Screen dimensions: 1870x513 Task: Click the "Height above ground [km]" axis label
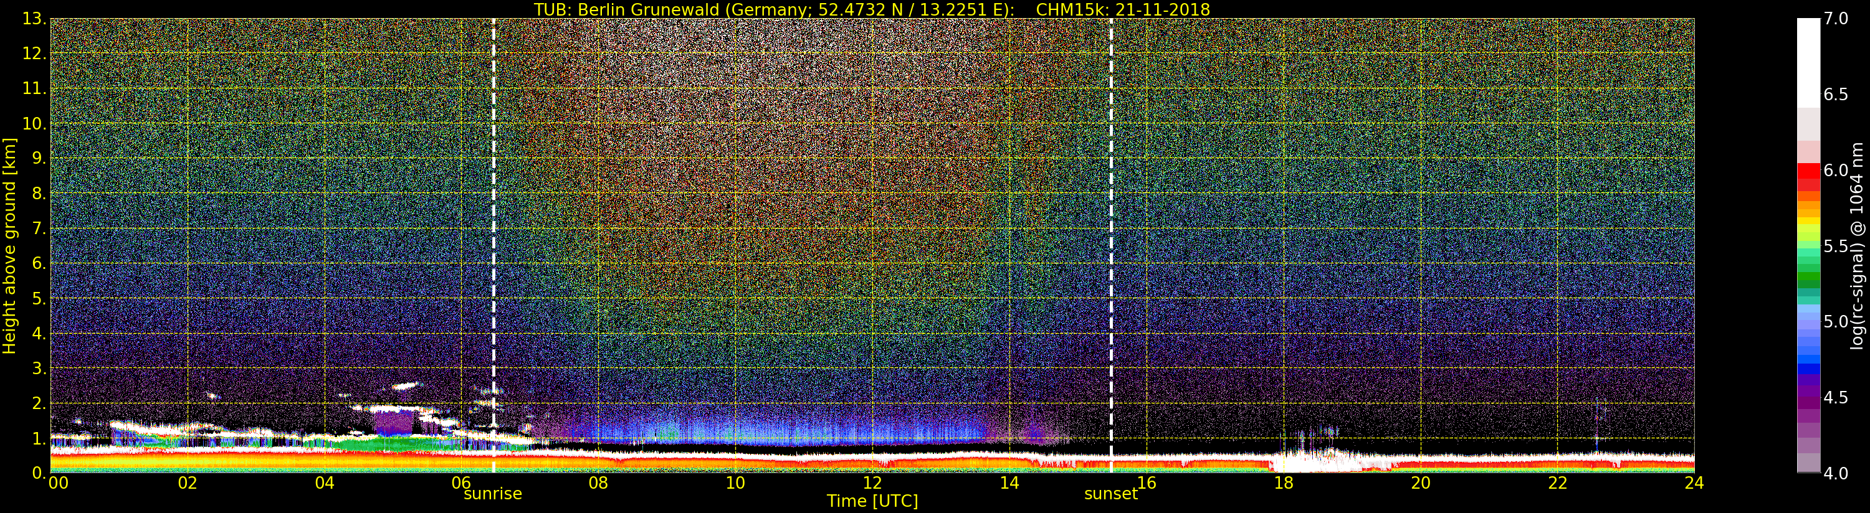(x=9, y=245)
